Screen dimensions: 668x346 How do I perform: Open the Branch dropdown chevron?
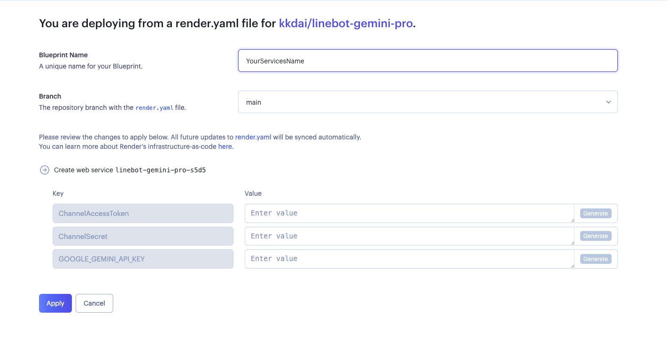pyautogui.click(x=608, y=102)
